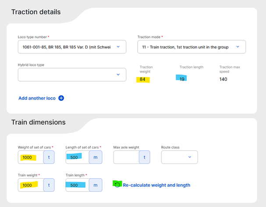The height and width of the screenshot is (207, 266).
Task: Click the 'm' unit badge of Train length
Action: click(96, 185)
